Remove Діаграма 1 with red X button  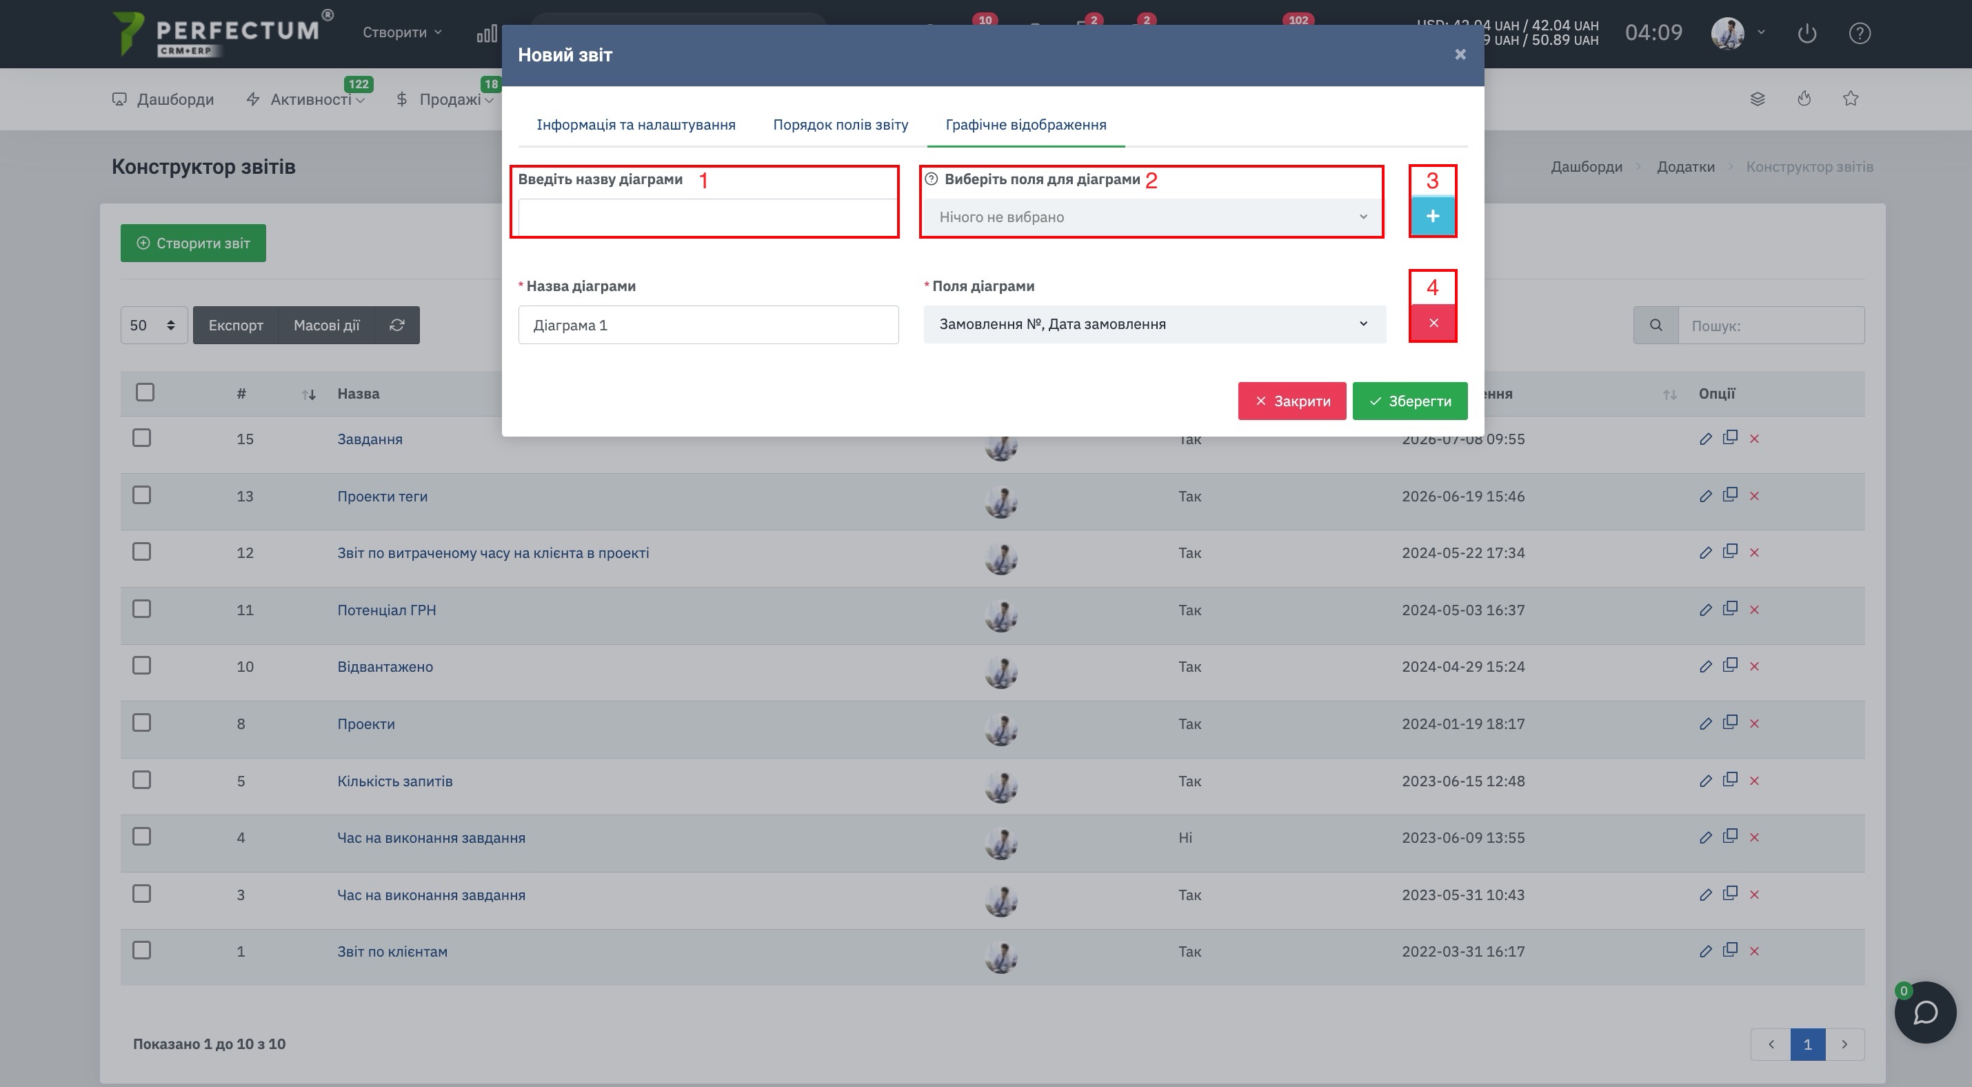pyautogui.click(x=1433, y=323)
